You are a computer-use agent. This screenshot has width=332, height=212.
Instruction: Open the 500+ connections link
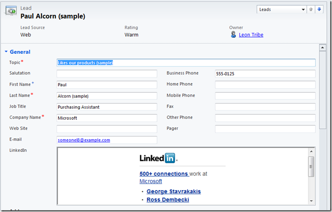[x=164, y=174]
